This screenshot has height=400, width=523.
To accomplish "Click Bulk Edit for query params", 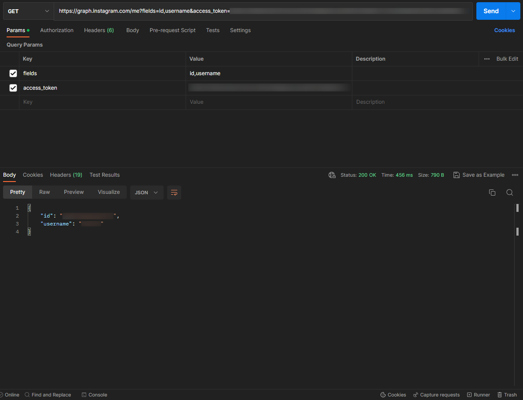I will (x=507, y=58).
